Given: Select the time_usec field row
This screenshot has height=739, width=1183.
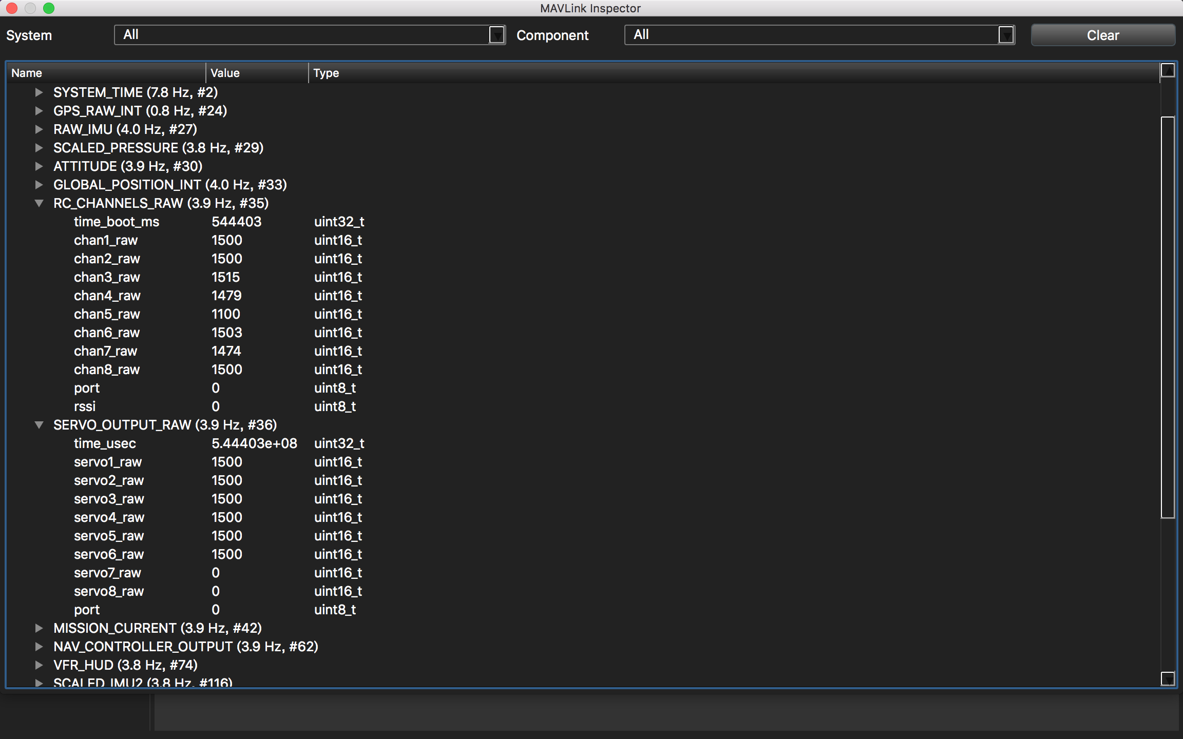Looking at the screenshot, I should [x=583, y=443].
